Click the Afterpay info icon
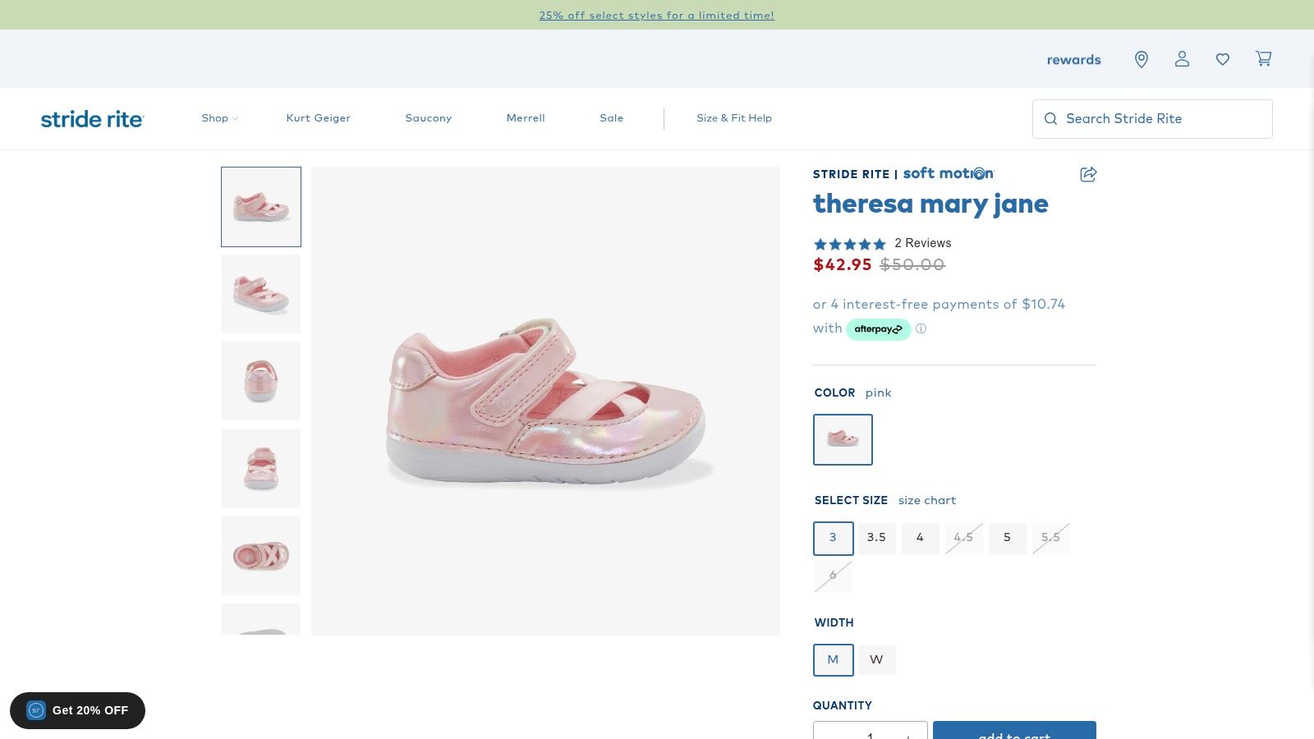1314x739 pixels. tap(921, 328)
